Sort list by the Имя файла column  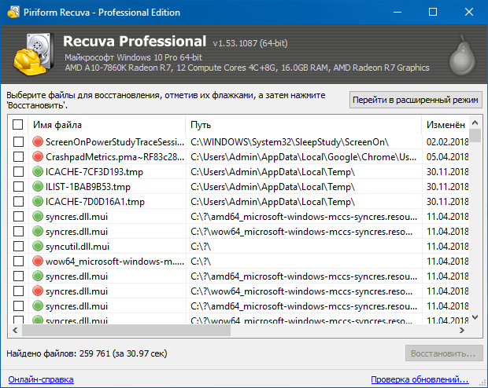[x=106, y=125]
